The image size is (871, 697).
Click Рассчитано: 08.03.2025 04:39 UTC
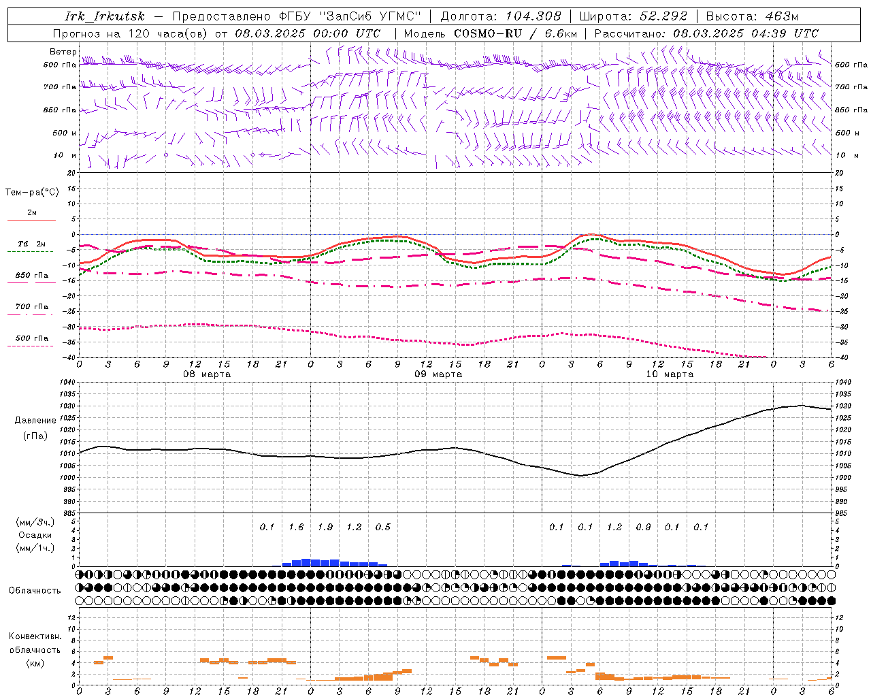tap(706, 33)
